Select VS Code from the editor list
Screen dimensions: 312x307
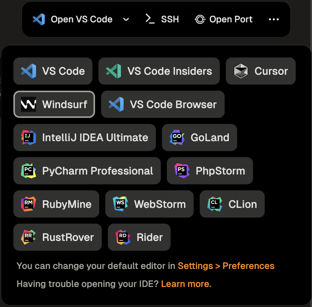coord(53,71)
